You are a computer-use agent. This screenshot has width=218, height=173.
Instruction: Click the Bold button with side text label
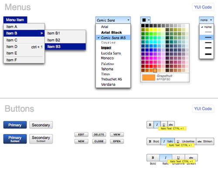point(154,142)
